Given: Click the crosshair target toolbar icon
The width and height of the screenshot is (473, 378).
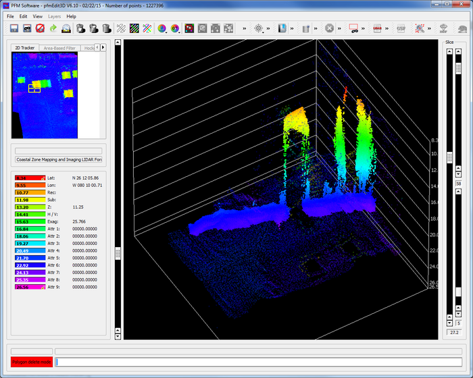Looking at the screenshot, I should coord(258,28).
